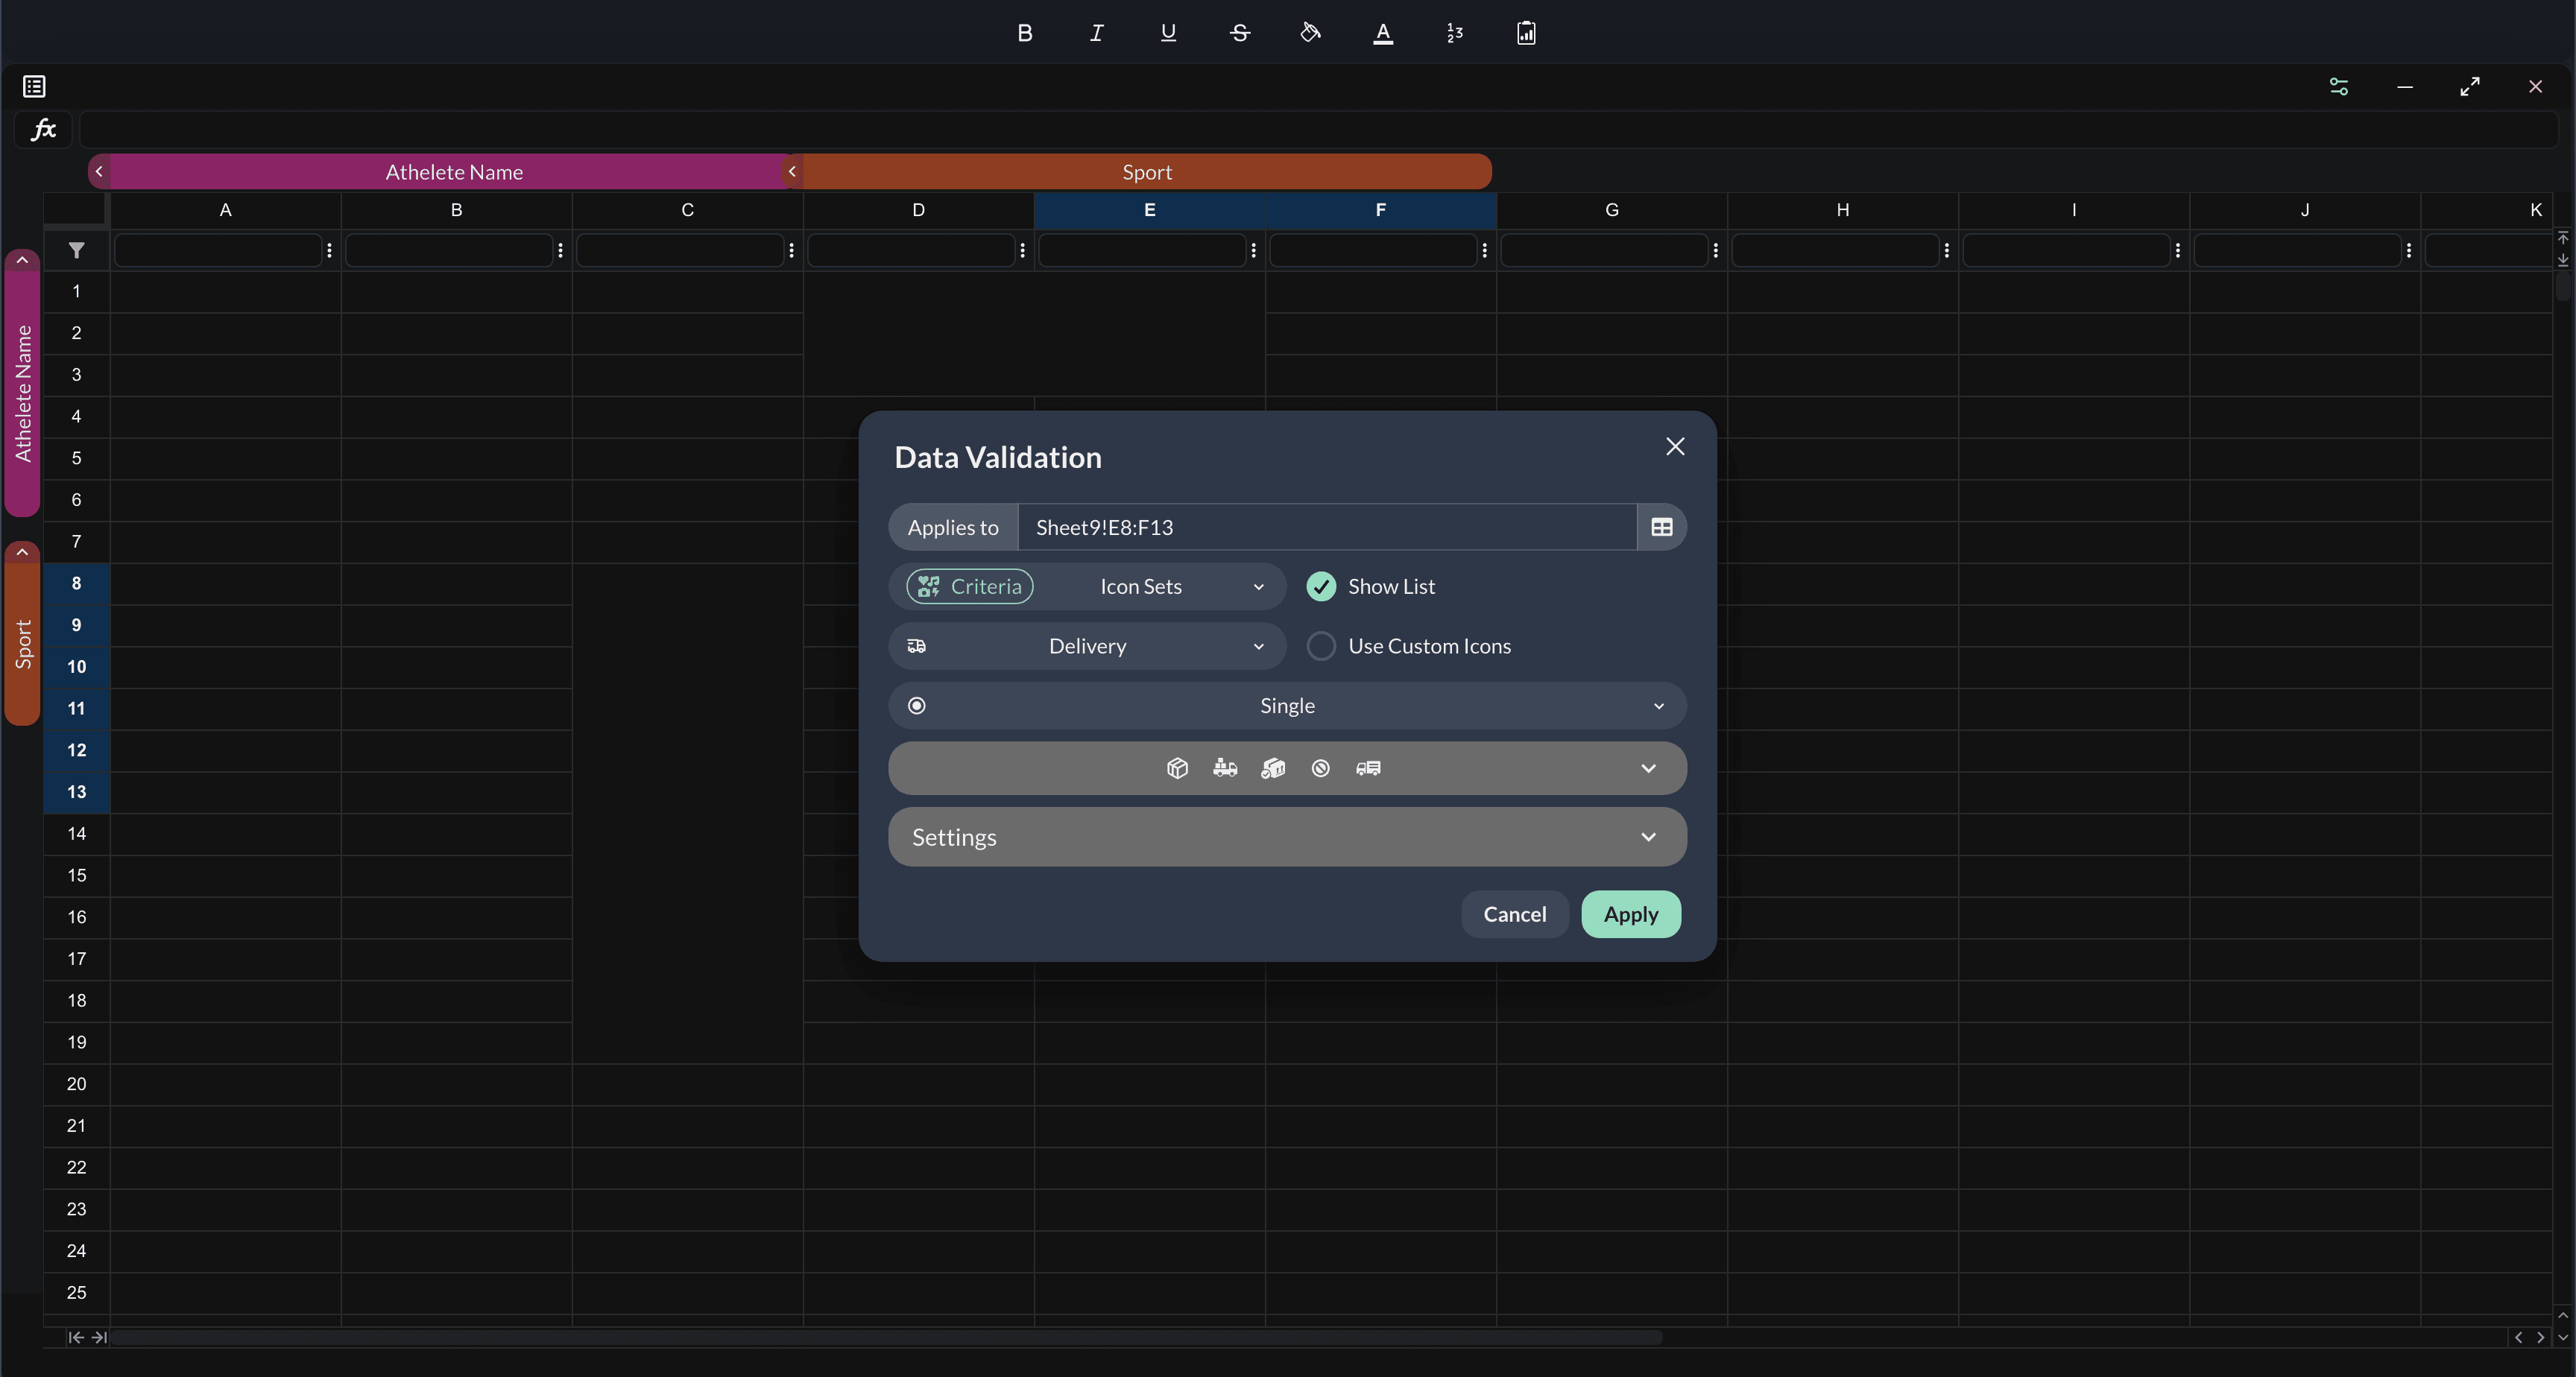Toggle strikethrough formatting
Image resolution: width=2576 pixels, height=1377 pixels.
[x=1240, y=33]
